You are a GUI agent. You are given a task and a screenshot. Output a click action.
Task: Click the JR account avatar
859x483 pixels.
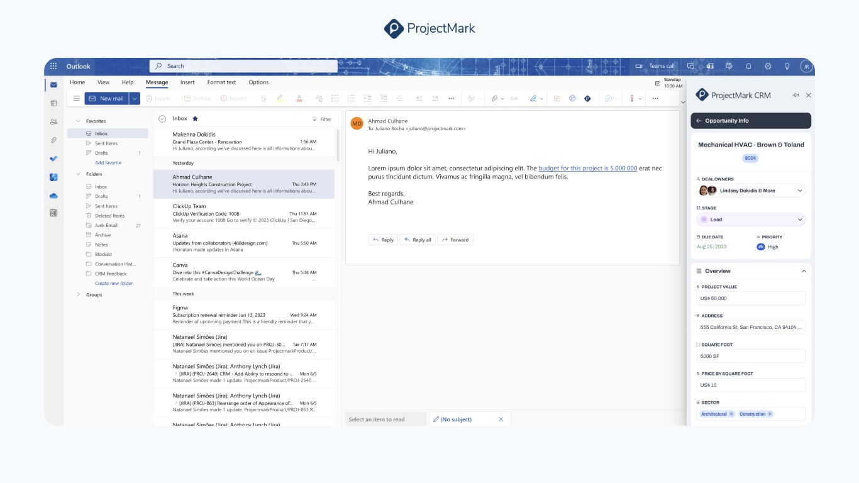point(806,66)
